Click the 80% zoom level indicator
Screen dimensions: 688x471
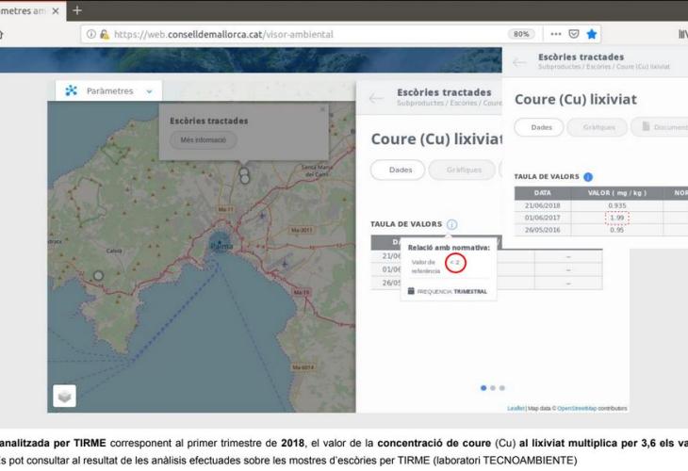pyautogui.click(x=521, y=34)
